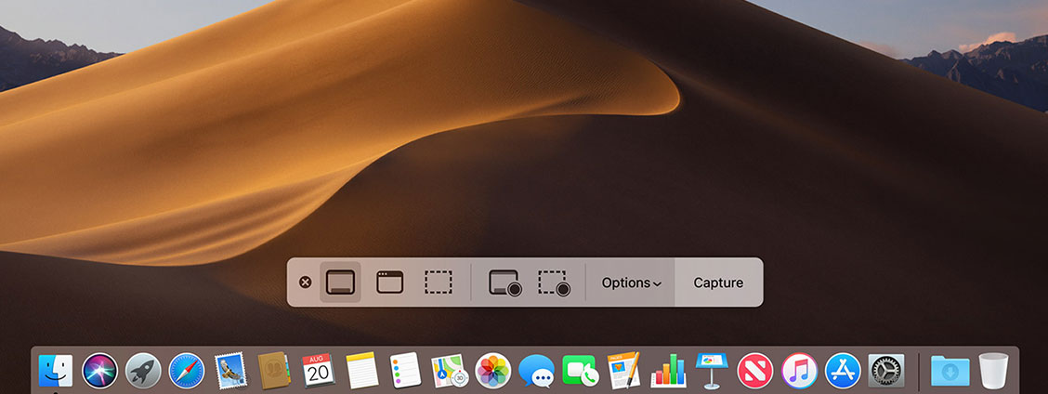Open Maps app in Dock
1048x394 pixels.
tap(450, 371)
